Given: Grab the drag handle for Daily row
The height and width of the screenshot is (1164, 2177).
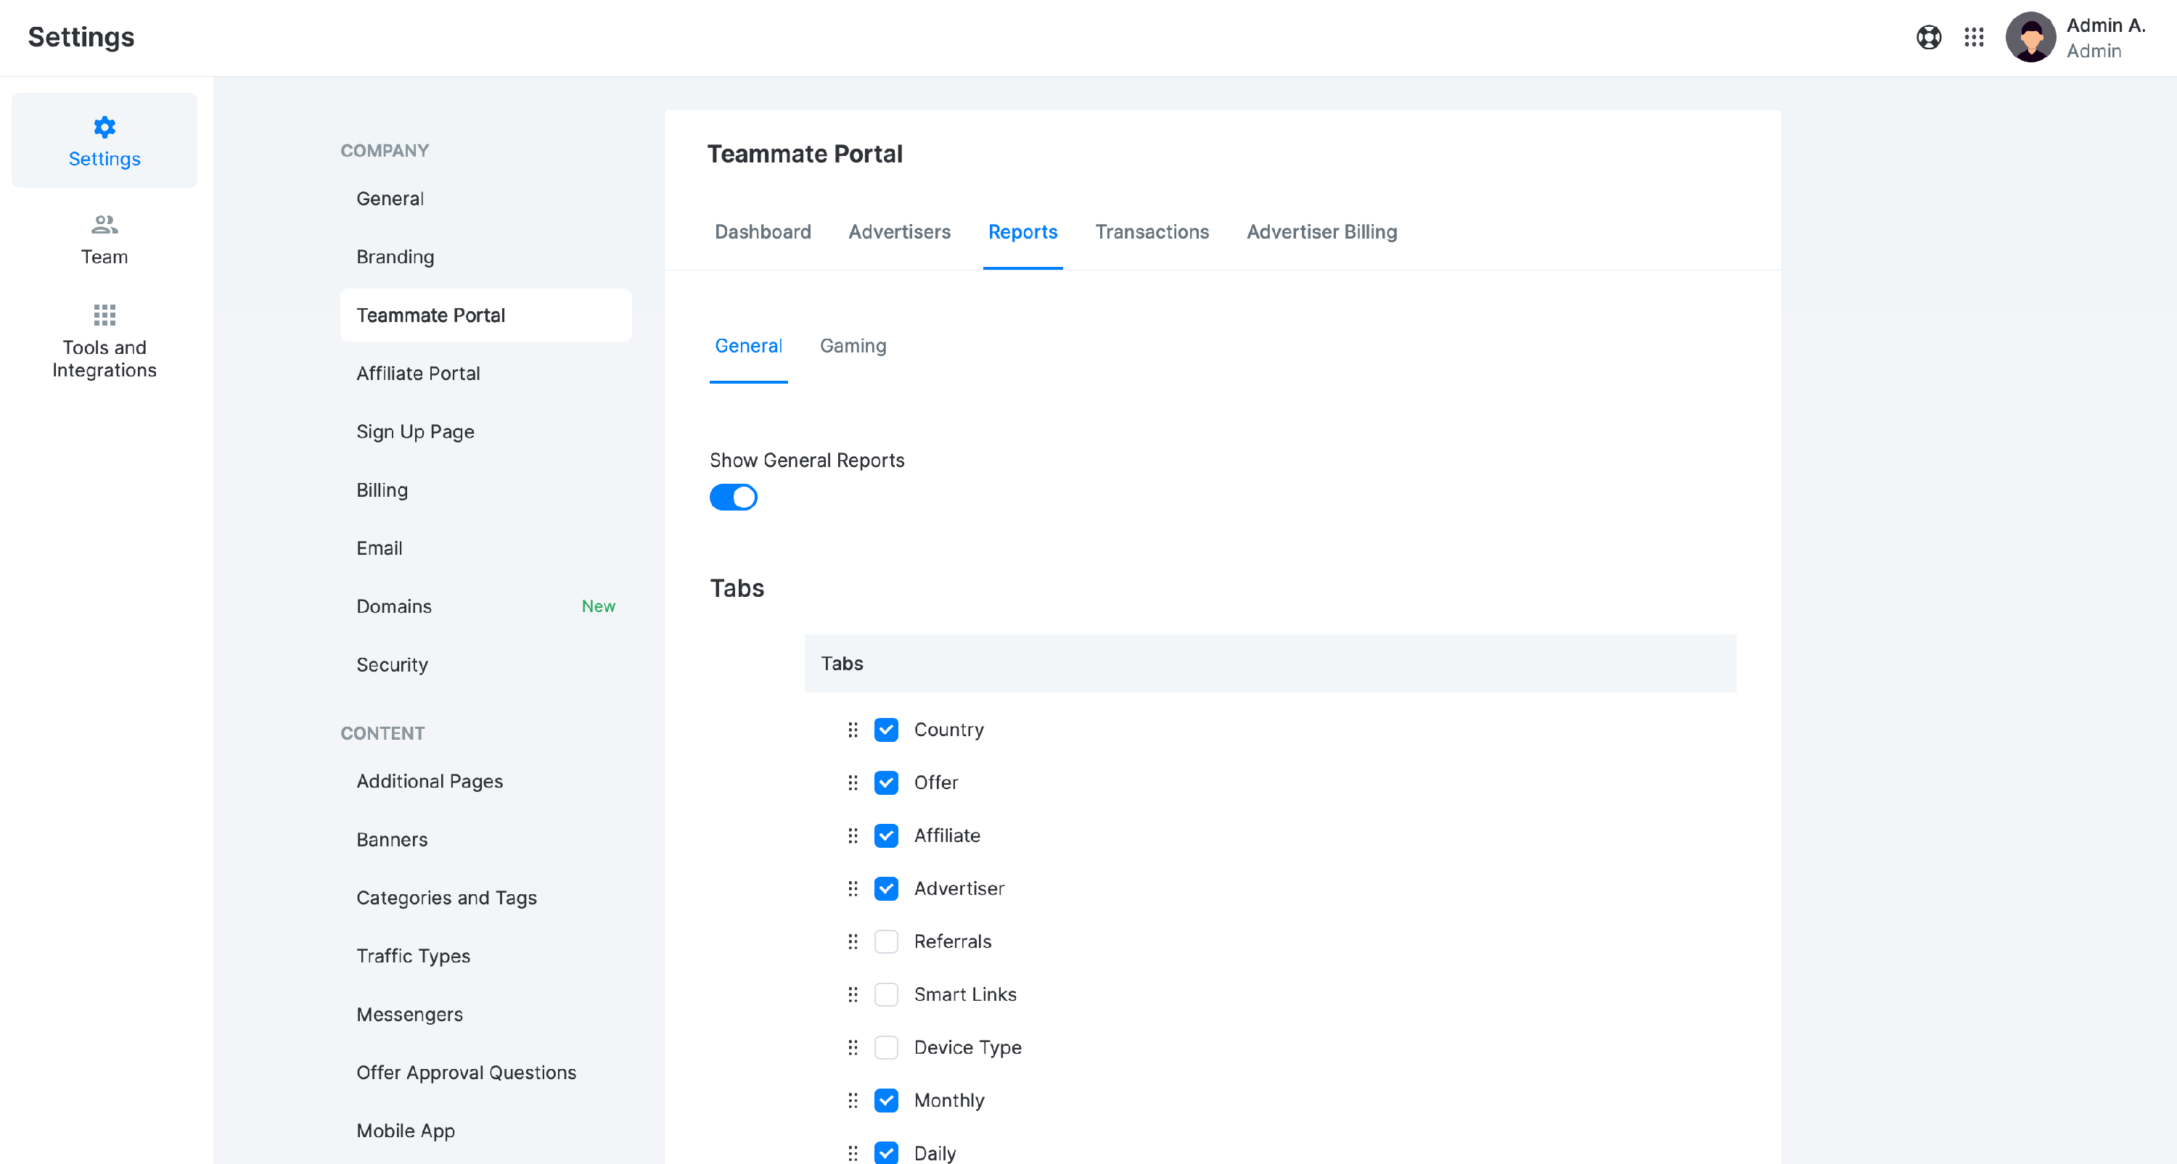Looking at the screenshot, I should pos(853,1154).
